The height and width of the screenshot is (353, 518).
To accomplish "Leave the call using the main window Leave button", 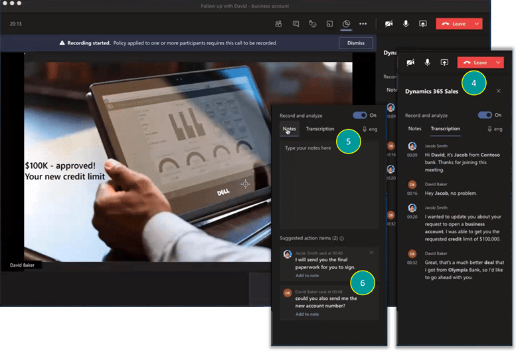I will pos(454,24).
